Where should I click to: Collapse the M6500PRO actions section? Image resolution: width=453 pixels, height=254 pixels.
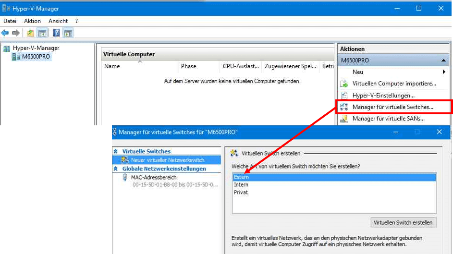pyautogui.click(x=443, y=60)
